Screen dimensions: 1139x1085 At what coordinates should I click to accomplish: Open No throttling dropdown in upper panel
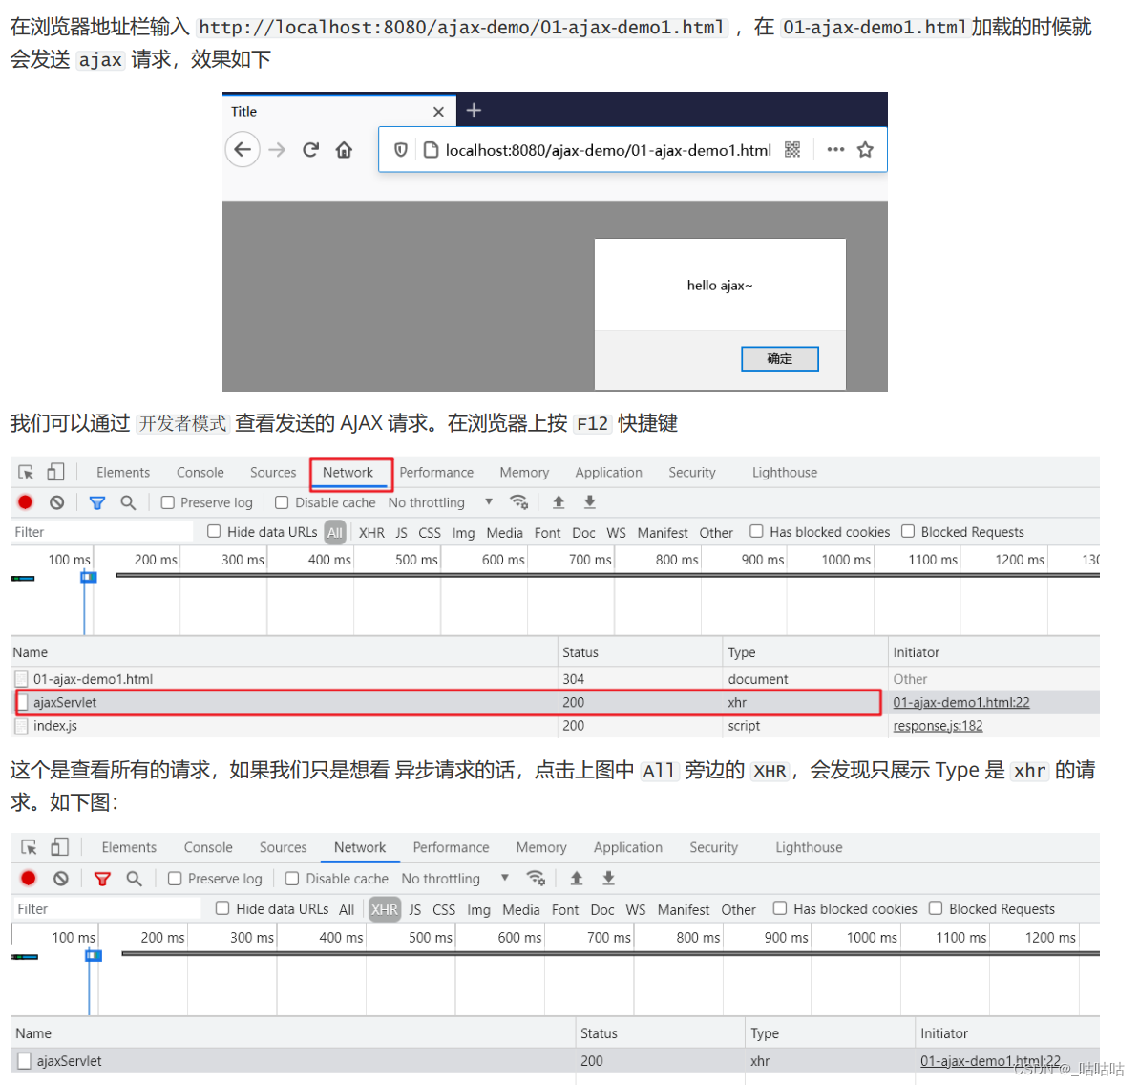(x=441, y=502)
